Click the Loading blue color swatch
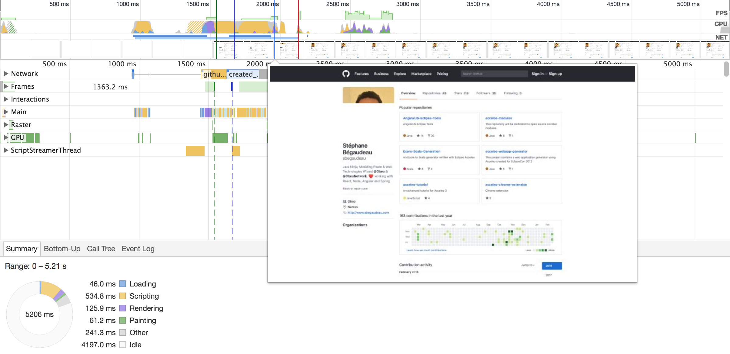 click(x=123, y=284)
